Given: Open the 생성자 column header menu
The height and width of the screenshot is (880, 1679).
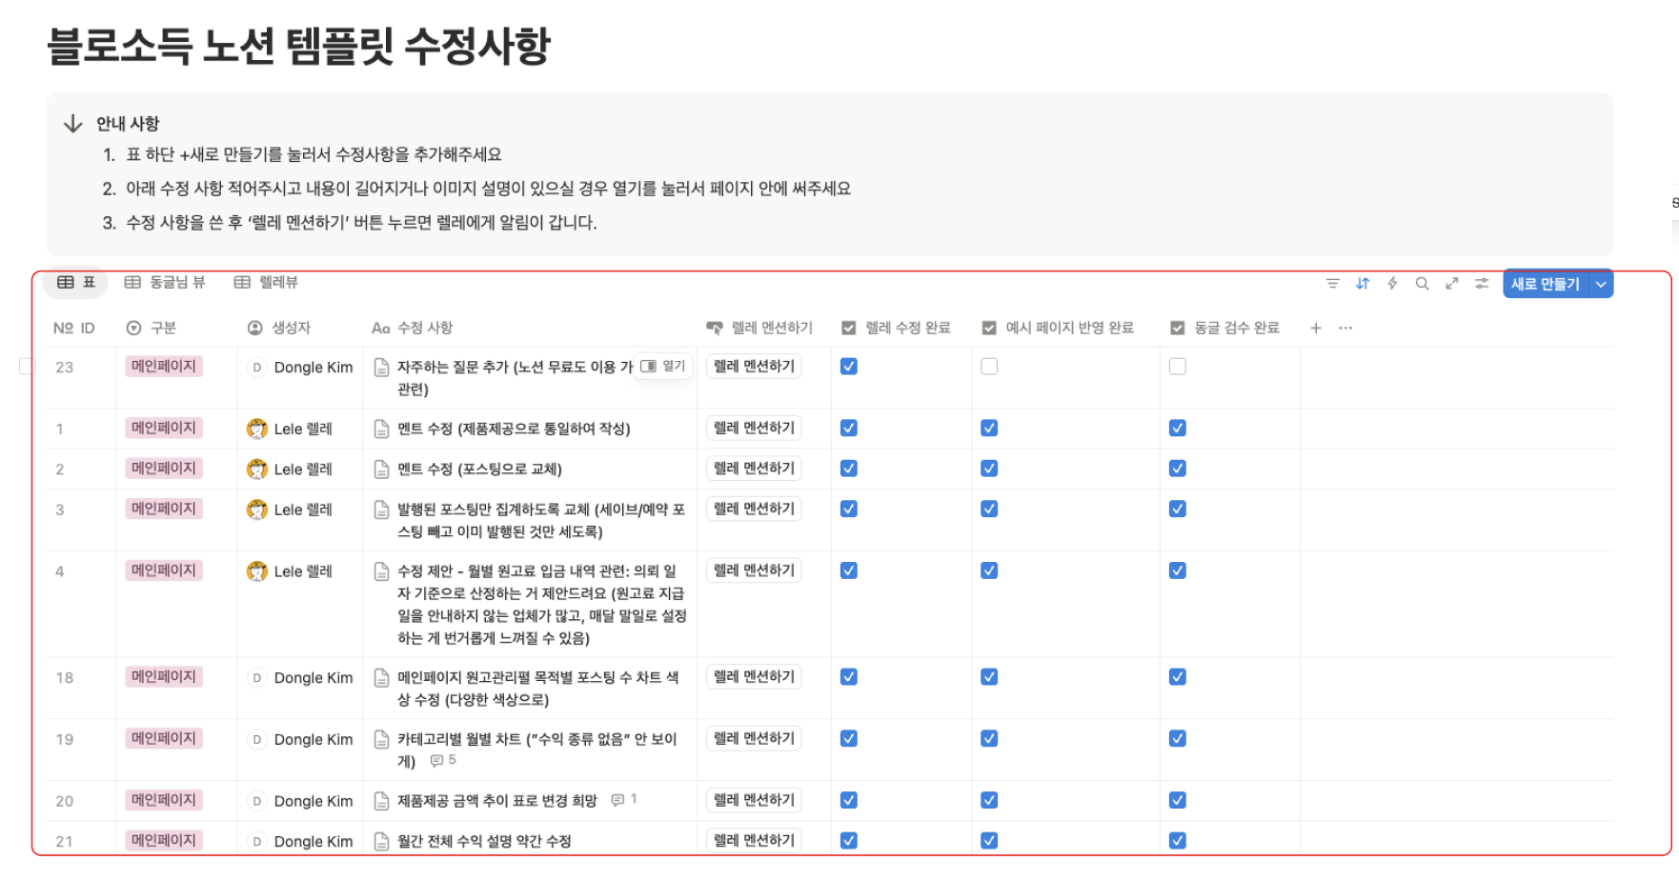Looking at the screenshot, I should tap(292, 327).
